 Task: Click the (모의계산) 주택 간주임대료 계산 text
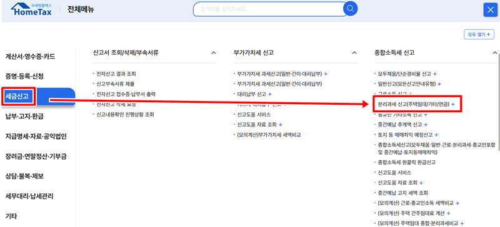(x=411, y=213)
